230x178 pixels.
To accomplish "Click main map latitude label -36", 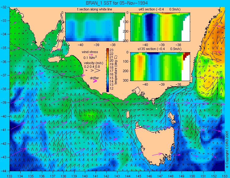I will tap(4, 62).
